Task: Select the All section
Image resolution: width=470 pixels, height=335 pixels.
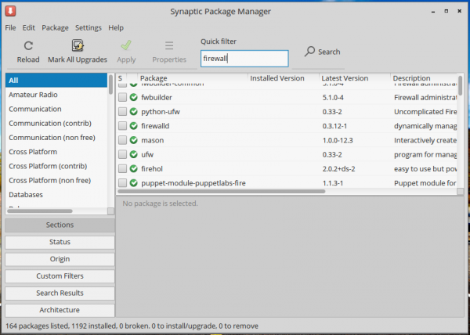Action: [56, 81]
